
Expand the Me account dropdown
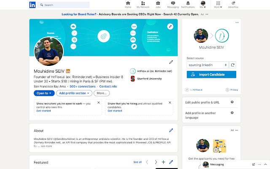tap(203, 5)
